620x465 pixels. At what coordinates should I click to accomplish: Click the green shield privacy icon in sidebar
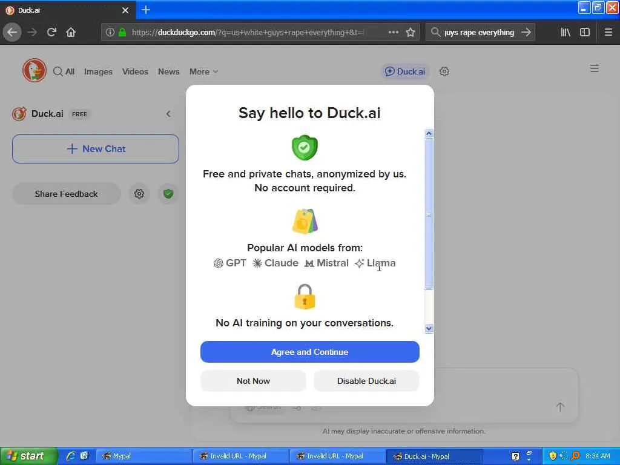tap(168, 194)
